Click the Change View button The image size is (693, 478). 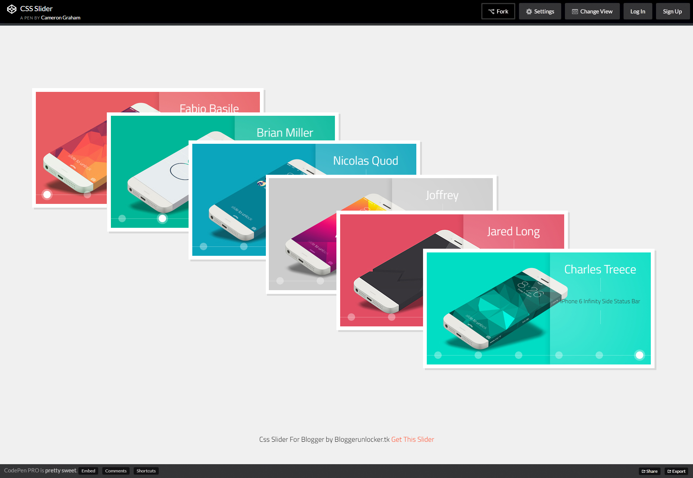(592, 12)
